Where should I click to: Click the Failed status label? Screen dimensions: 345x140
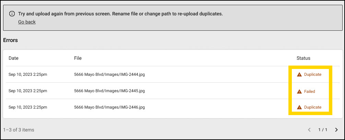point(309,92)
